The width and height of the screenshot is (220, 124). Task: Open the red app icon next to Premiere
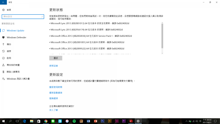pos(131,121)
